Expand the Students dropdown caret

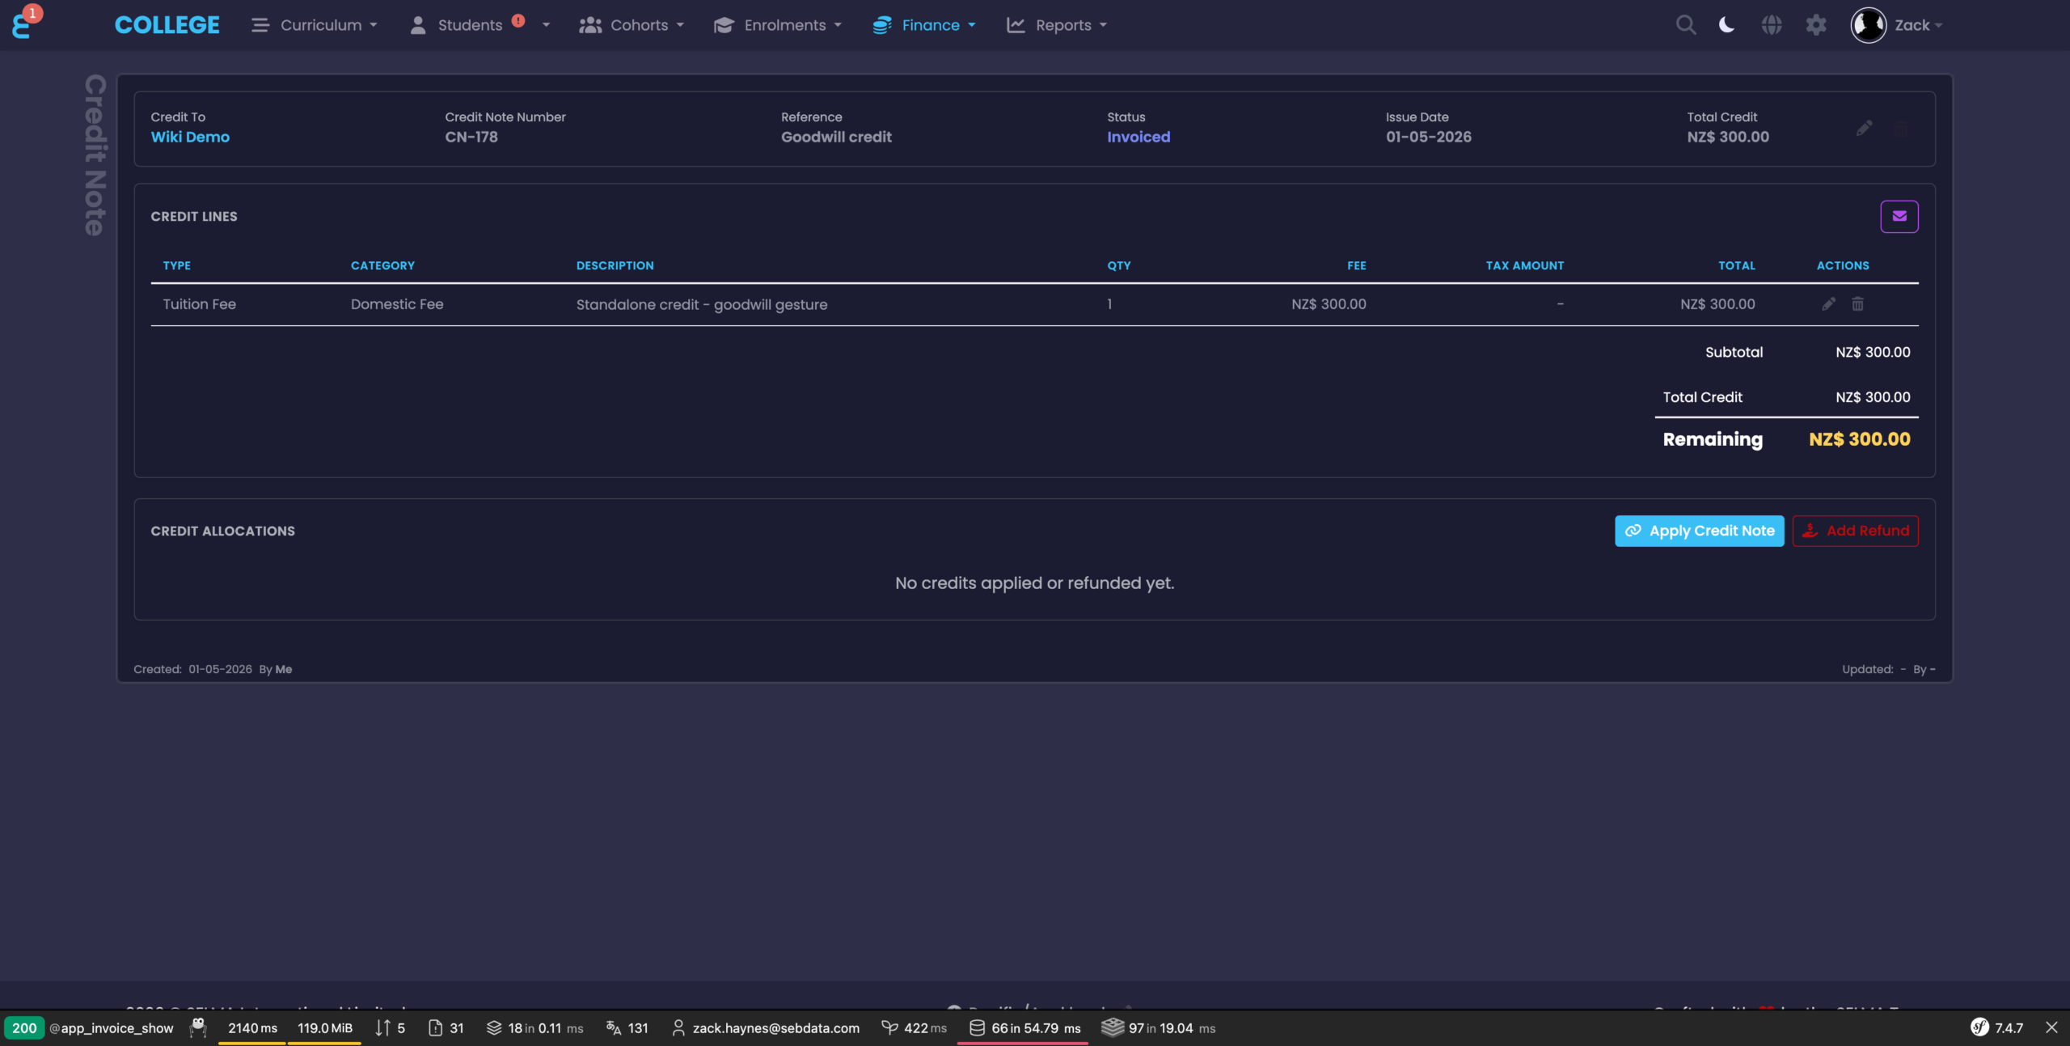pyautogui.click(x=546, y=25)
